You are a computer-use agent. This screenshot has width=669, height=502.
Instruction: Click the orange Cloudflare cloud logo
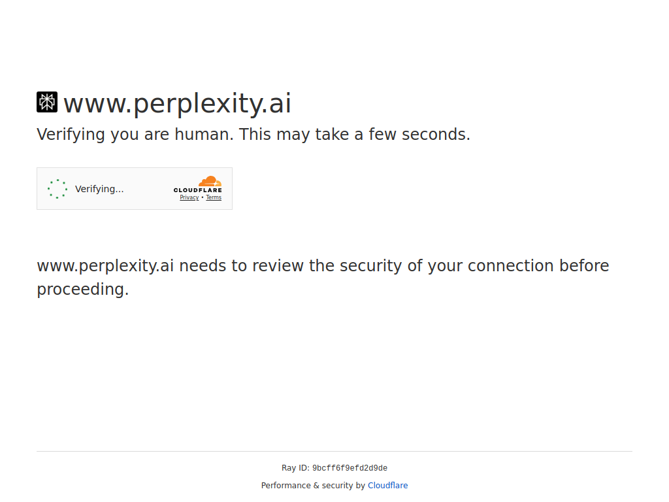(x=210, y=181)
